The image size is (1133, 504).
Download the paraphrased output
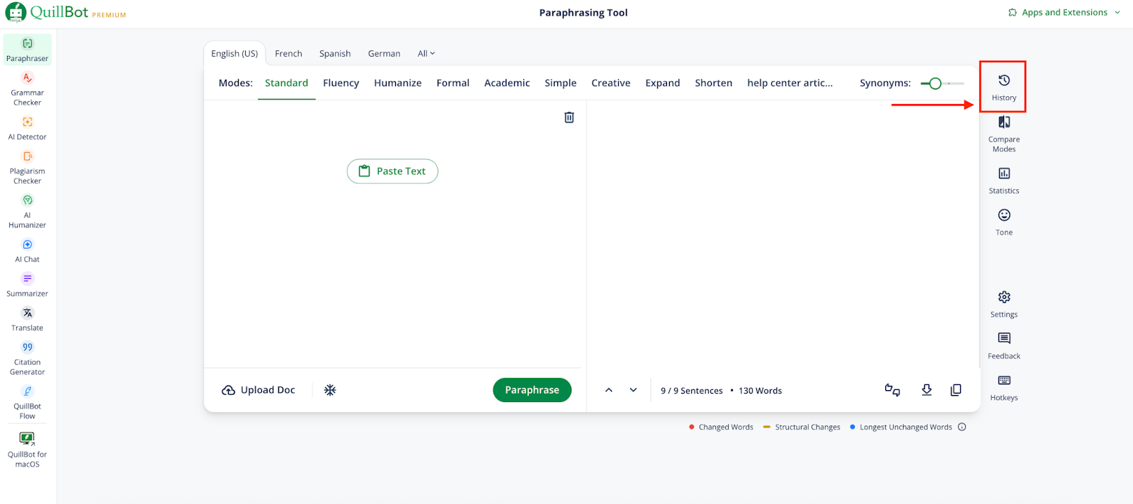pyautogui.click(x=926, y=390)
